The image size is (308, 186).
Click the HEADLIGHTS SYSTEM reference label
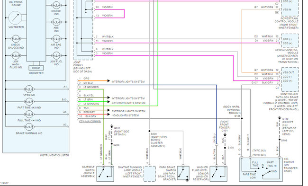[125, 115]
